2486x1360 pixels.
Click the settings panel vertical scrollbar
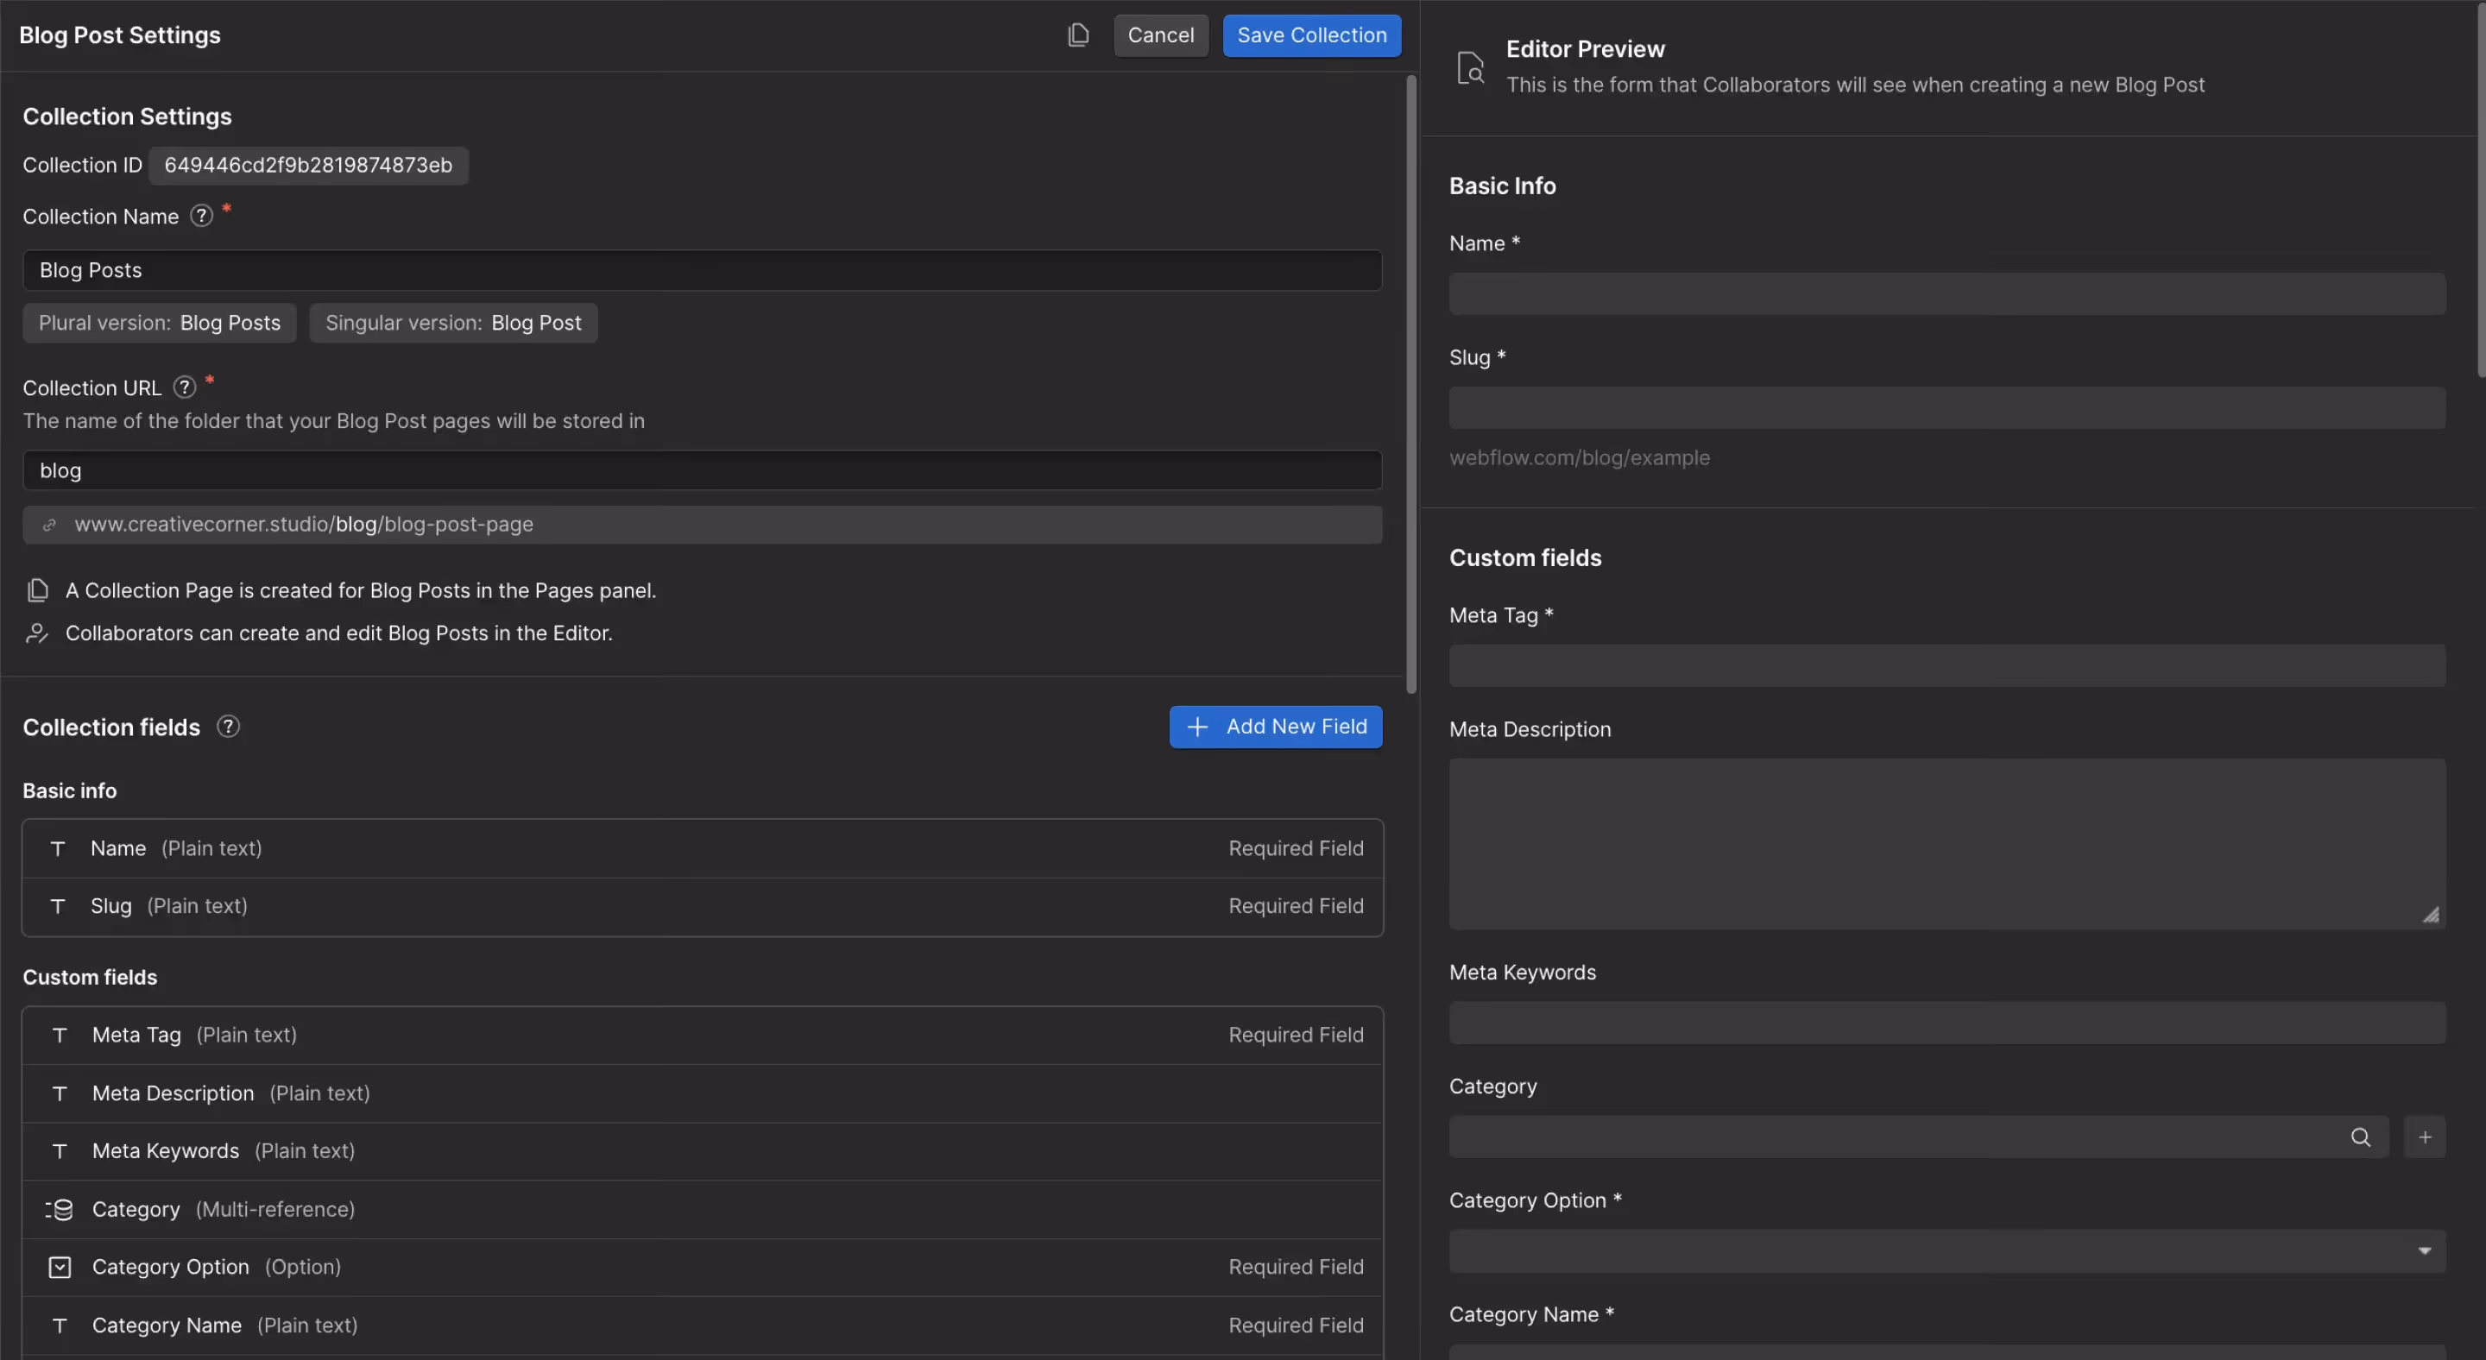coord(1411,384)
